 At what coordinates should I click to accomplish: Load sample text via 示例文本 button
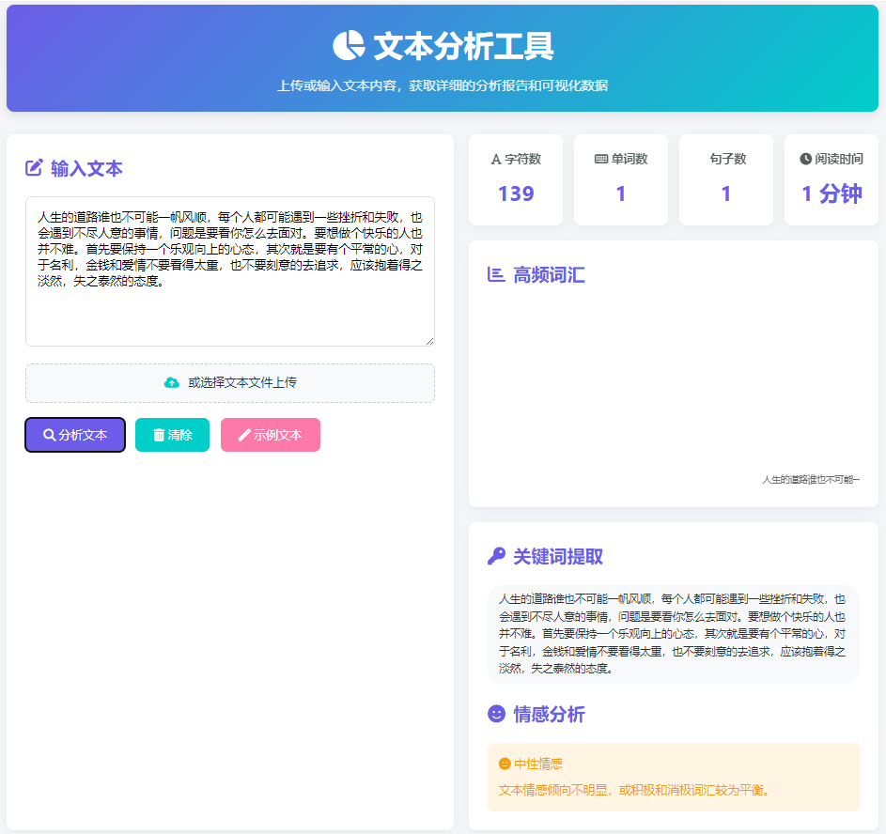tap(271, 435)
